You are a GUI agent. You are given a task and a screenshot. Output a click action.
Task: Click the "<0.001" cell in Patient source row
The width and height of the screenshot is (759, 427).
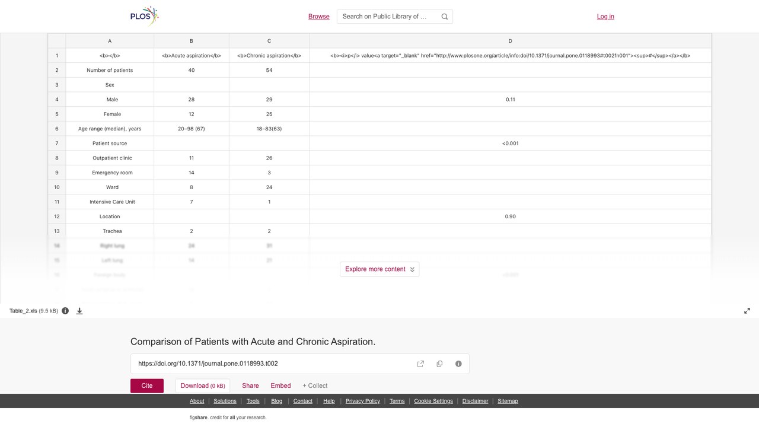(x=510, y=144)
